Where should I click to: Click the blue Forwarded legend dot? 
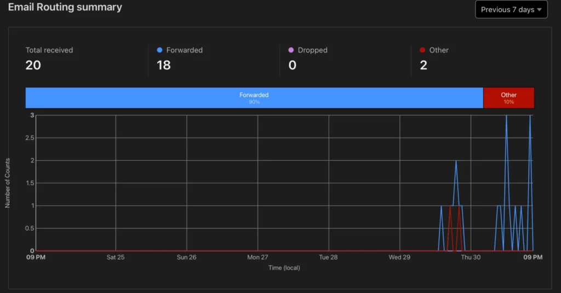[x=159, y=50]
